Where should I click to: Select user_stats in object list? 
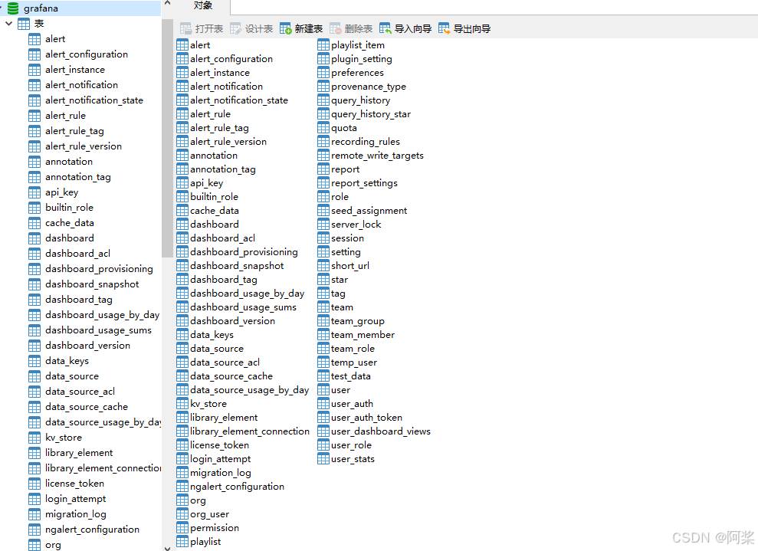(x=353, y=459)
